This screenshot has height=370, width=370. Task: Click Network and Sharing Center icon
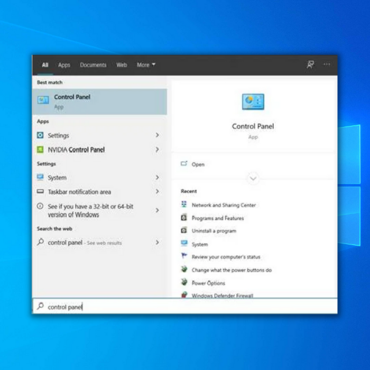pyautogui.click(x=184, y=205)
